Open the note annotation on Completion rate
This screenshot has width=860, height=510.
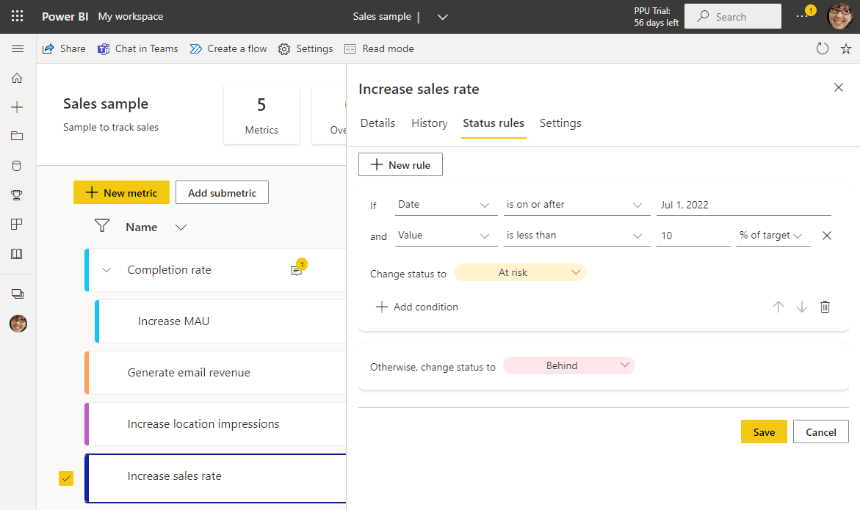coord(297,270)
